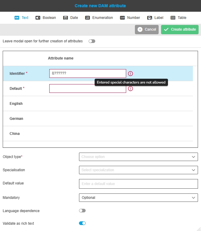
Task: Switch to the Enumeration attribute tab
Action: point(102,18)
